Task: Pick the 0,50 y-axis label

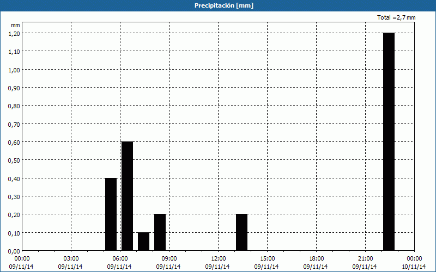Action: click(14, 160)
